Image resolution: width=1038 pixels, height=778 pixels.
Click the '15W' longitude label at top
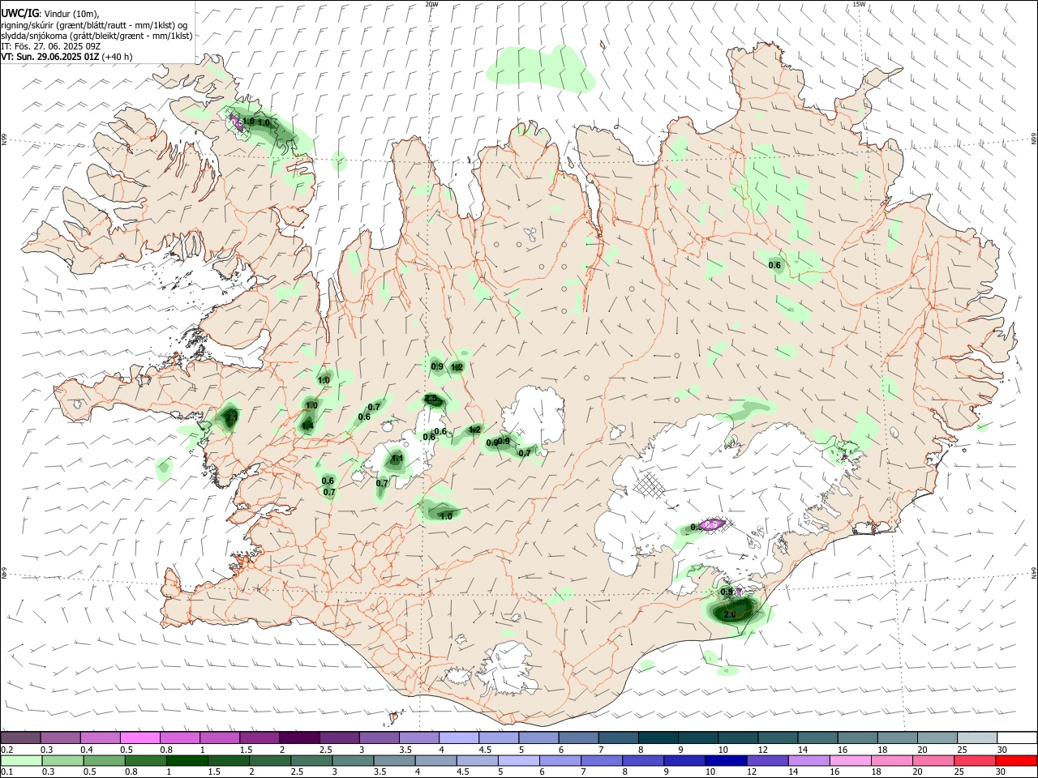click(x=859, y=4)
